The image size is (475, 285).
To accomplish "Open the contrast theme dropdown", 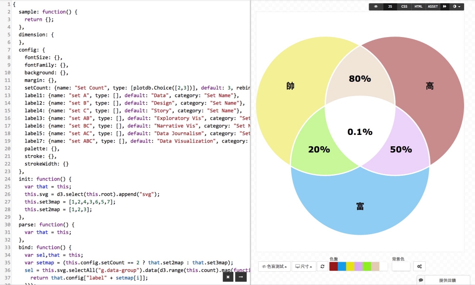I will 456,6.
